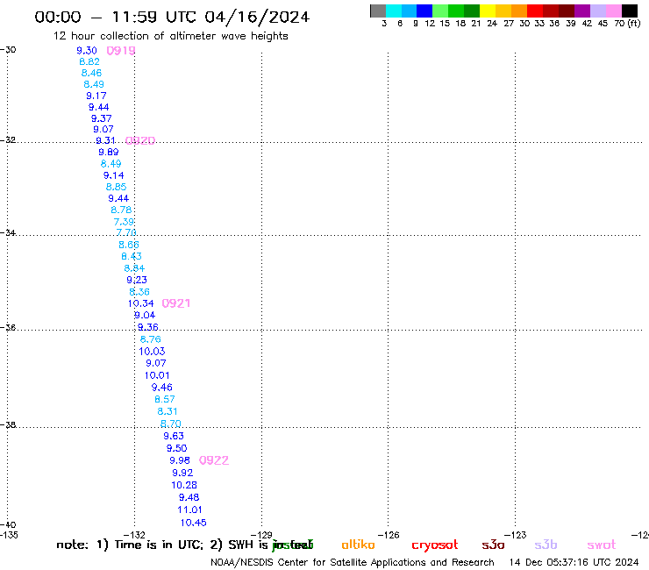Screen dimensions: 649x570
Task: Click the 11.01 wave height value
Action: [x=189, y=510]
